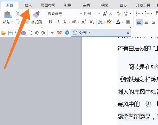
Task: Expand the quick access toolbar dropdown
Action: [52, 33]
